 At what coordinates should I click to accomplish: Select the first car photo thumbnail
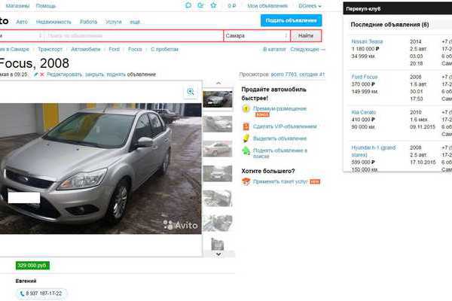218,99
